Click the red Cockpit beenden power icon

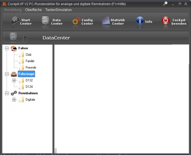[166, 21]
